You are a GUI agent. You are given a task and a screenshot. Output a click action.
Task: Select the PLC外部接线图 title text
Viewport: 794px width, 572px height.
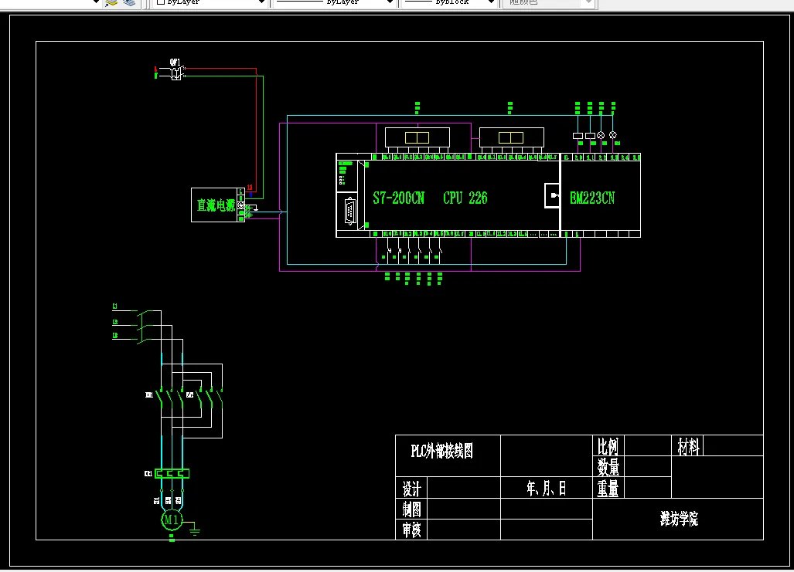(441, 451)
